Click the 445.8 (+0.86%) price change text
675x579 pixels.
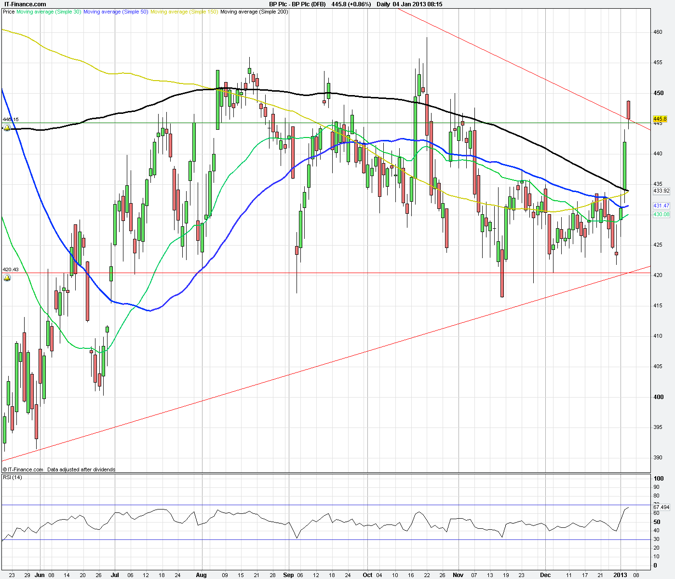click(351, 4)
